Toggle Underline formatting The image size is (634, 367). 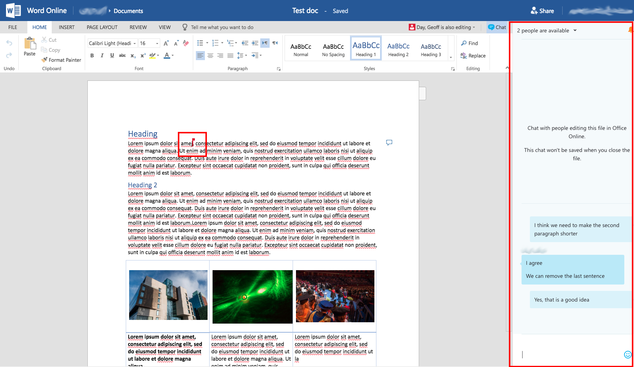click(112, 55)
